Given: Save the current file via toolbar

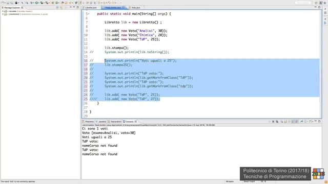Looking at the screenshot, I should 8,3.
